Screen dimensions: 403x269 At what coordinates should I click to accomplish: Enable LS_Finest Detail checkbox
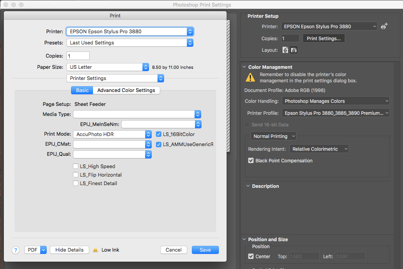coord(76,183)
